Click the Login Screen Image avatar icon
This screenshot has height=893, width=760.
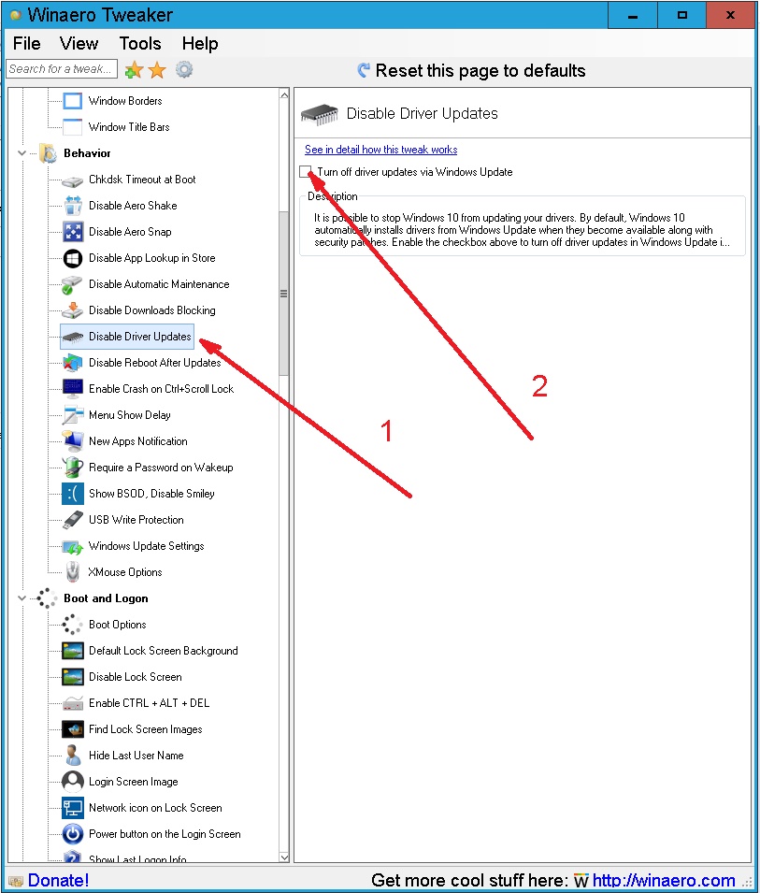pyautogui.click(x=72, y=782)
